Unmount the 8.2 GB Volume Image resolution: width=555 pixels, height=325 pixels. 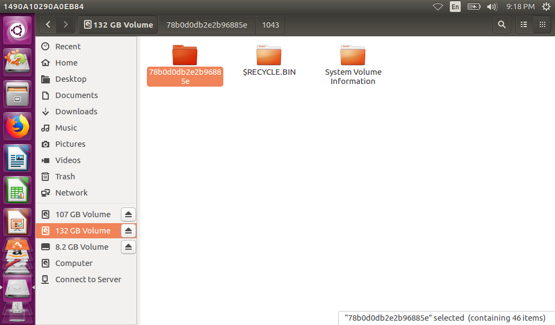coord(128,247)
